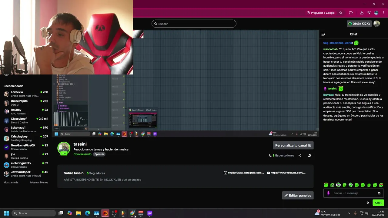Click the share stream icon
This screenshot has width=388, height=218.
[x=300, y=156]
